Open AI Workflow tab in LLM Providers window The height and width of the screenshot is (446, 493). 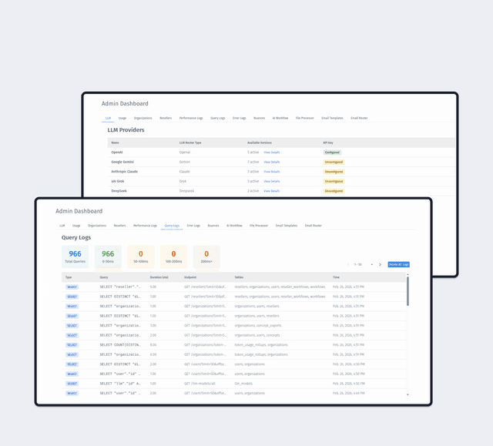(x=280, y=118)
